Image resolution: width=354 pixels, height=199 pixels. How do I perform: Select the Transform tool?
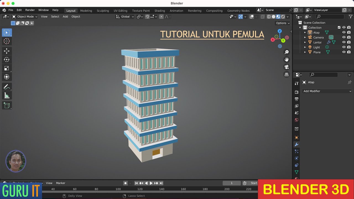[x=7, y=77]
